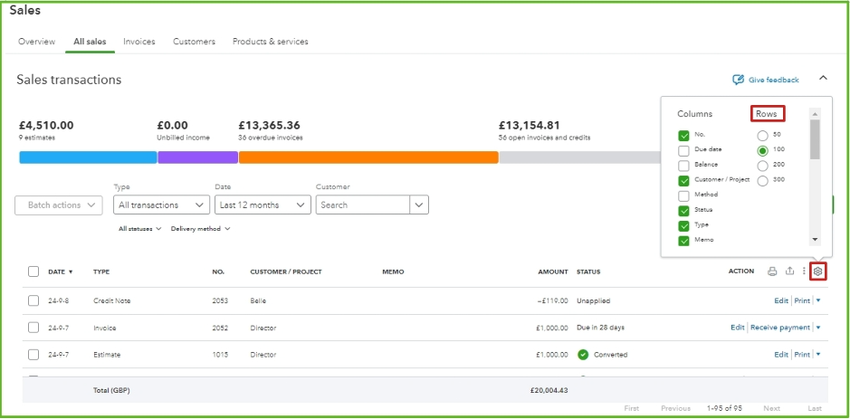Click the orange overdue invoices bar

(x=368, y=157)
